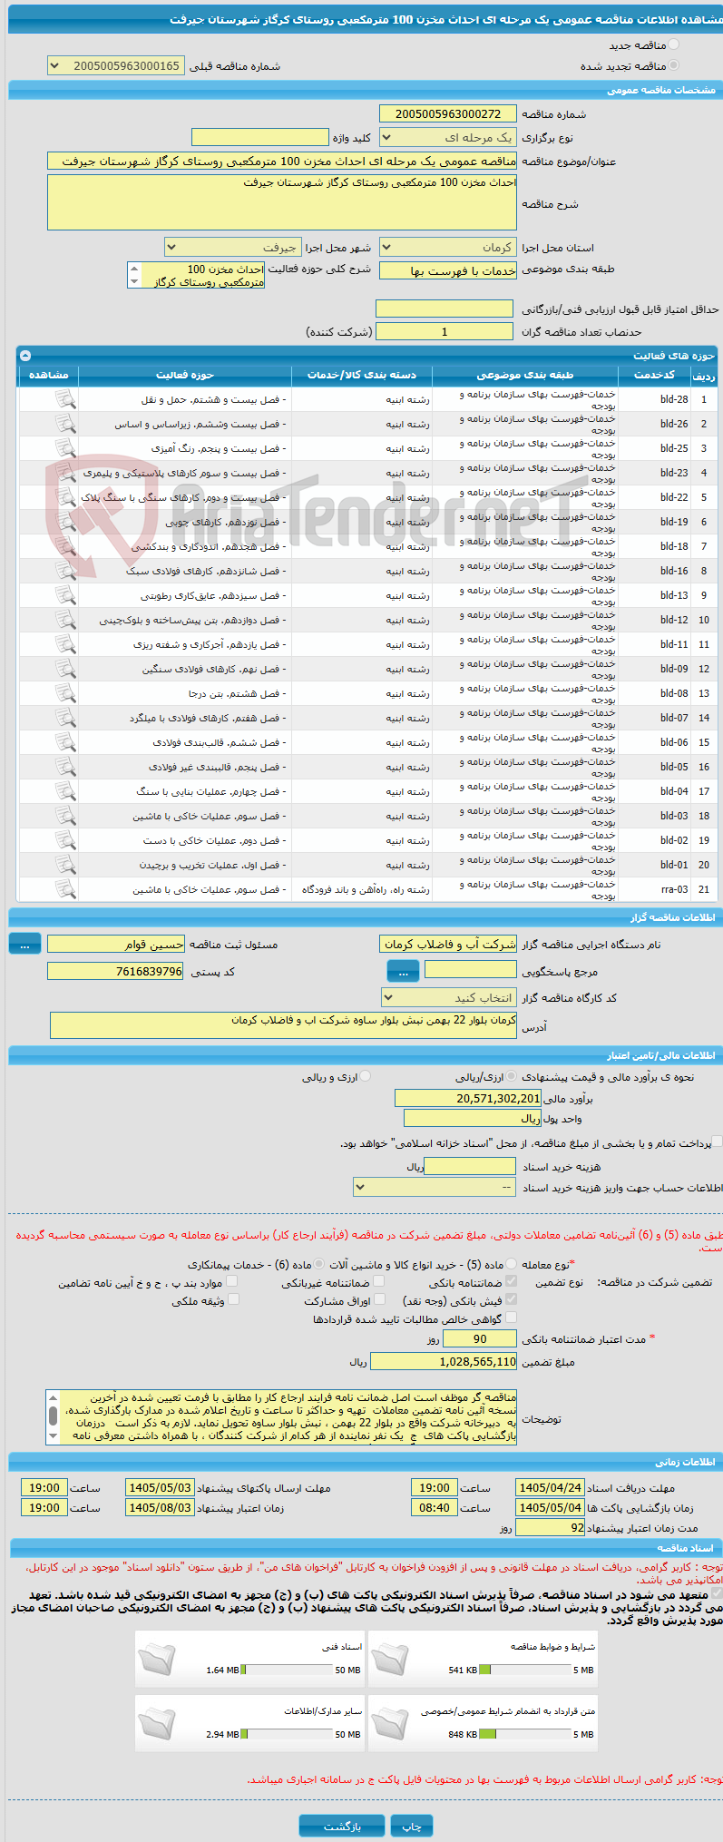Viewport: 723px width, 1842px height.
Task: View details icon for row bld-25
Action: [x=65, y=448]
